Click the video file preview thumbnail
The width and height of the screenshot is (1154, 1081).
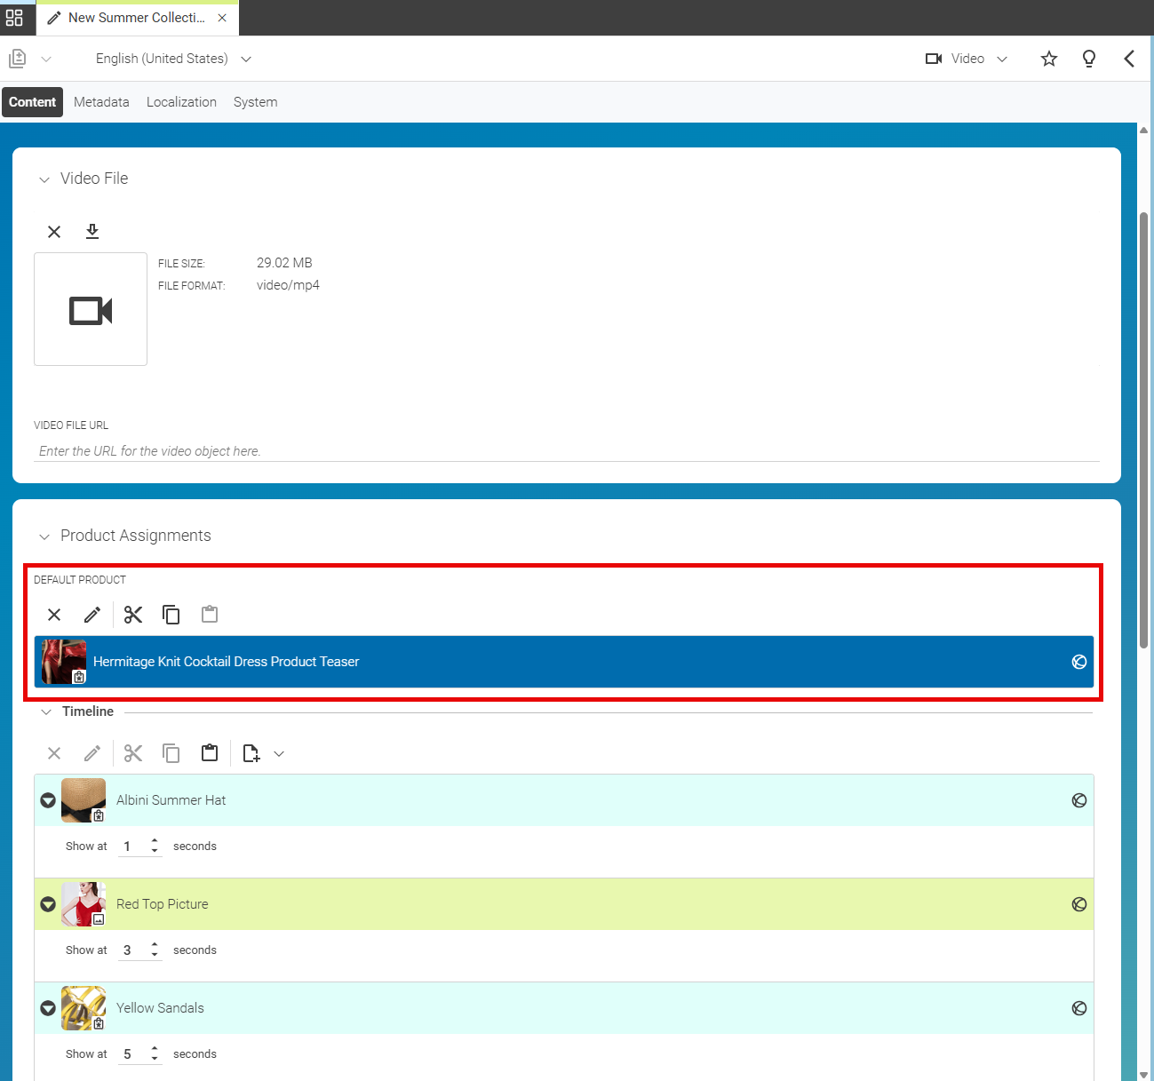click(x=91, y=309)
